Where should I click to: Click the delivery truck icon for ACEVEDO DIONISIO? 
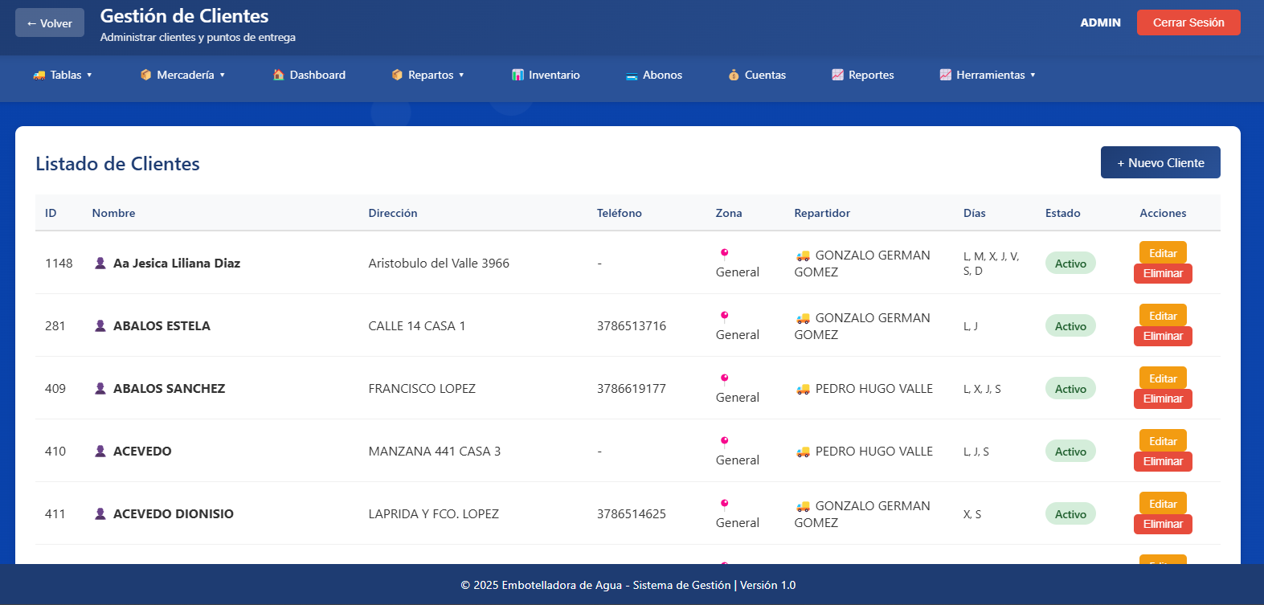(803, 506)
